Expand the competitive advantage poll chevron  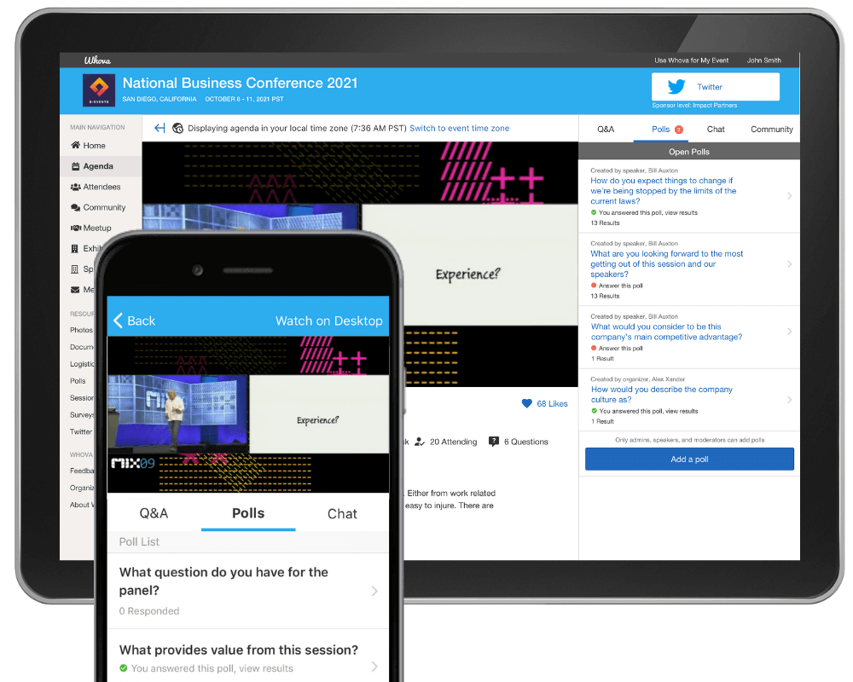[789, 332]
